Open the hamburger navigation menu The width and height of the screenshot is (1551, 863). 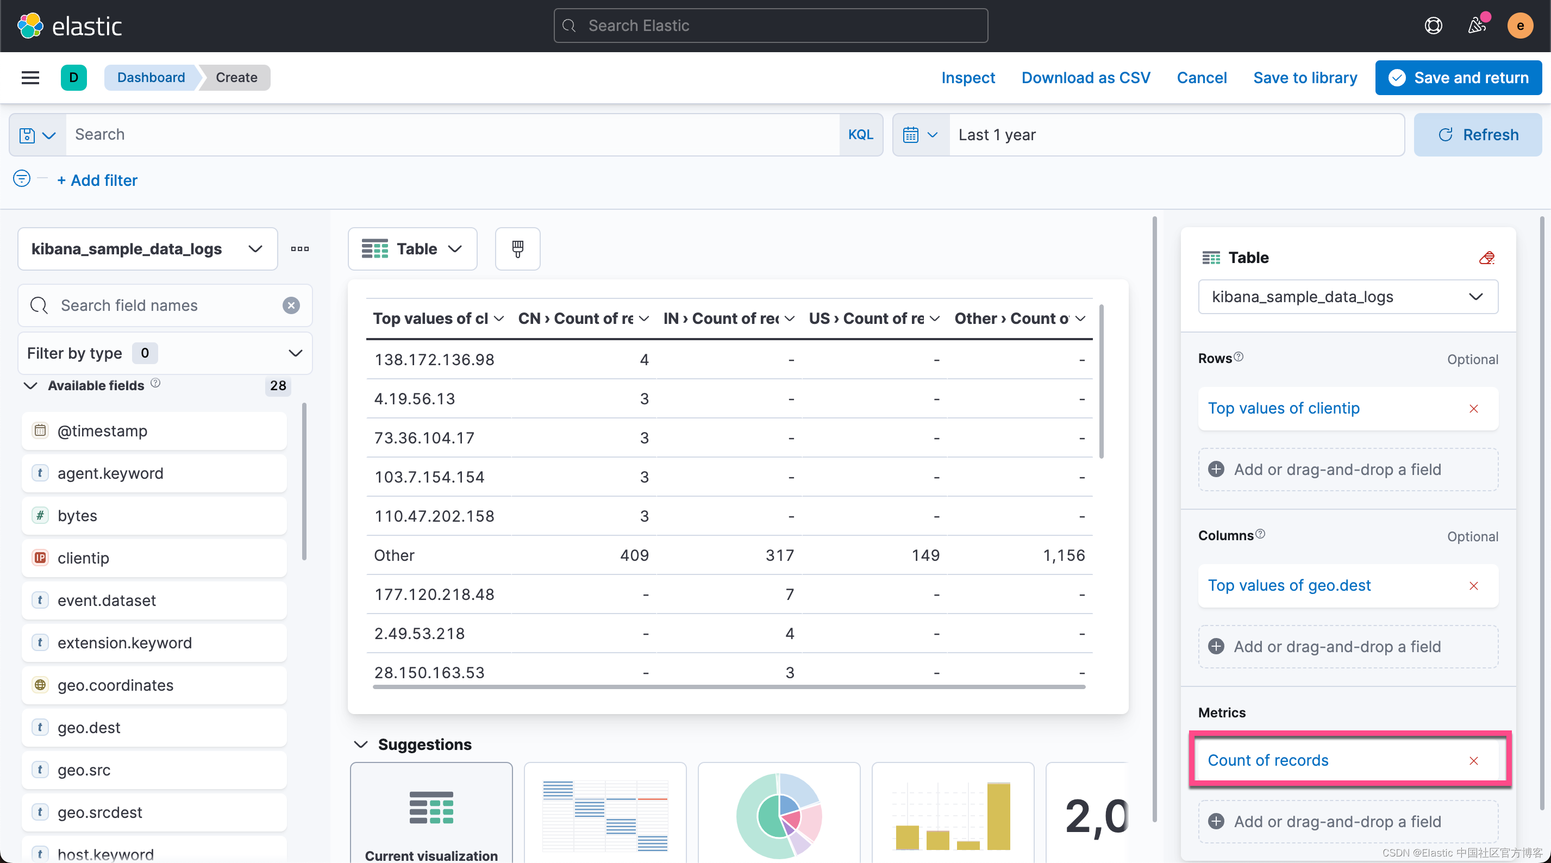click(30, 78)
